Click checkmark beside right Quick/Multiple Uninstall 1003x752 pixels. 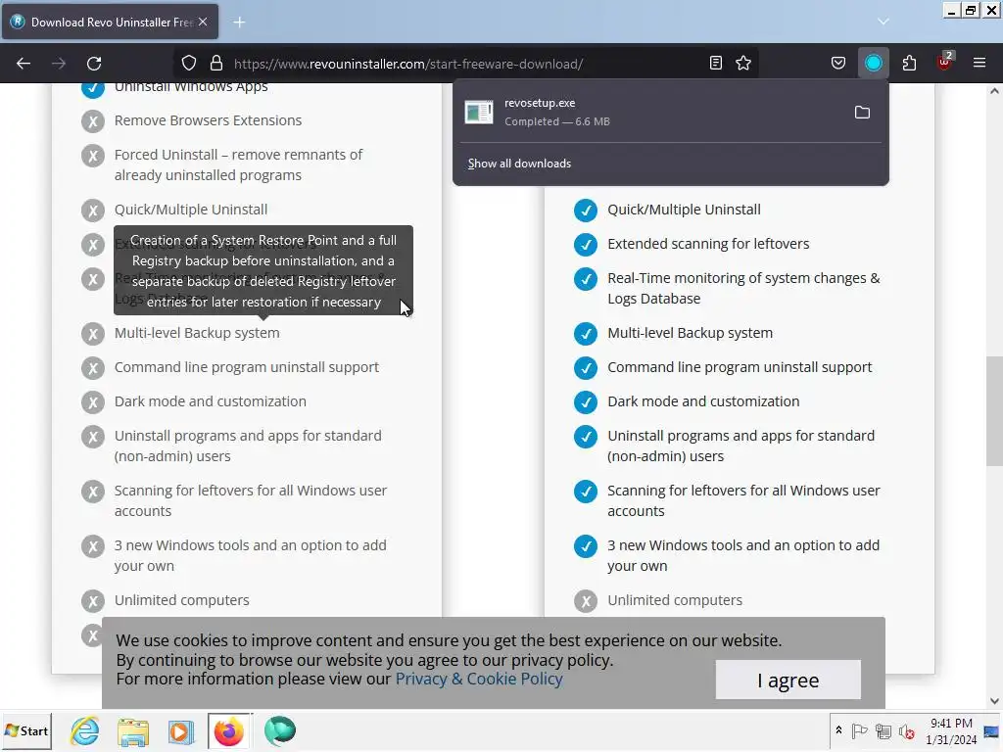[x=586, y=211]
